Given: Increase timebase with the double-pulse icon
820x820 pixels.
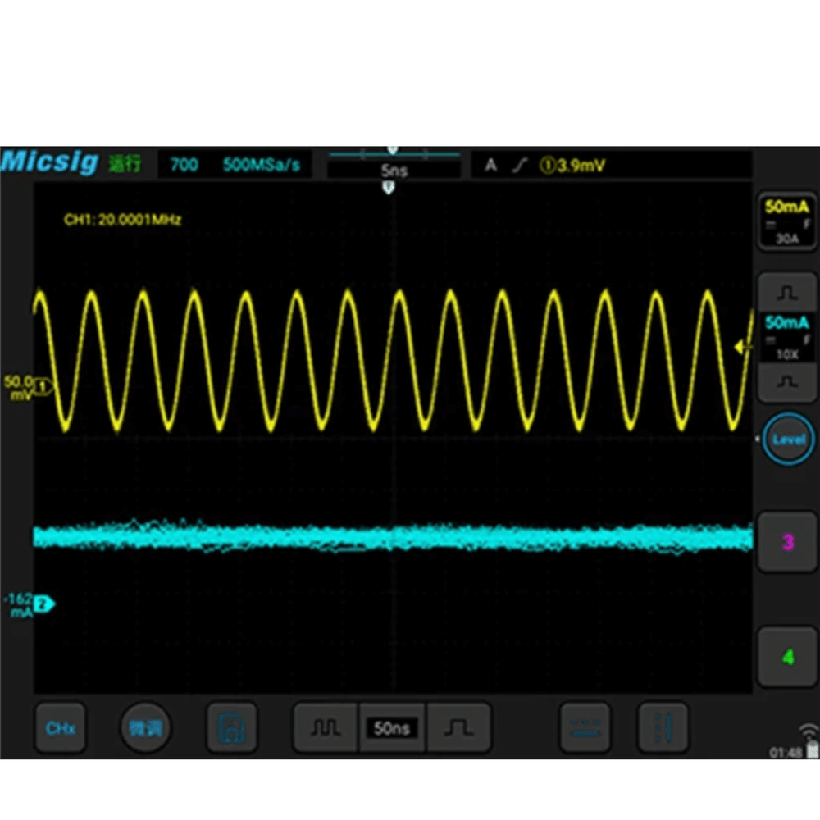Looking at the screenshot, I should click(326, 728).
